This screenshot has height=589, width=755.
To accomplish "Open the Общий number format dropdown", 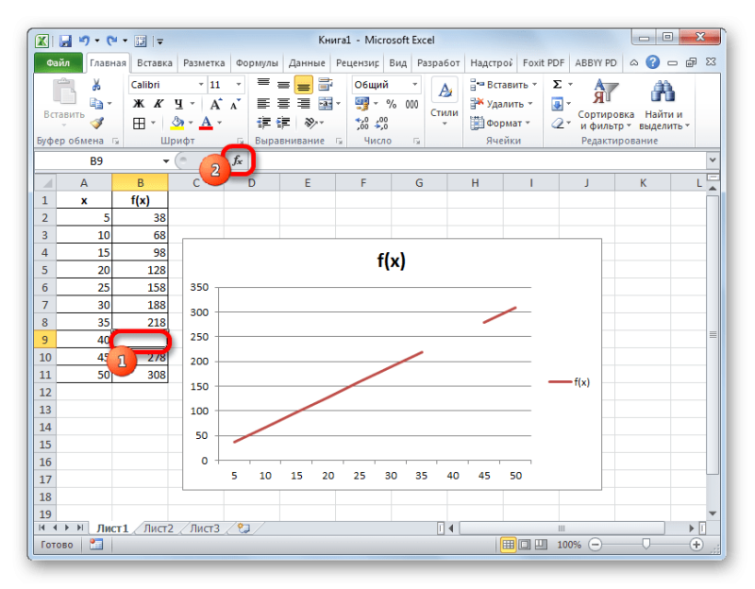I will (414, 85).
